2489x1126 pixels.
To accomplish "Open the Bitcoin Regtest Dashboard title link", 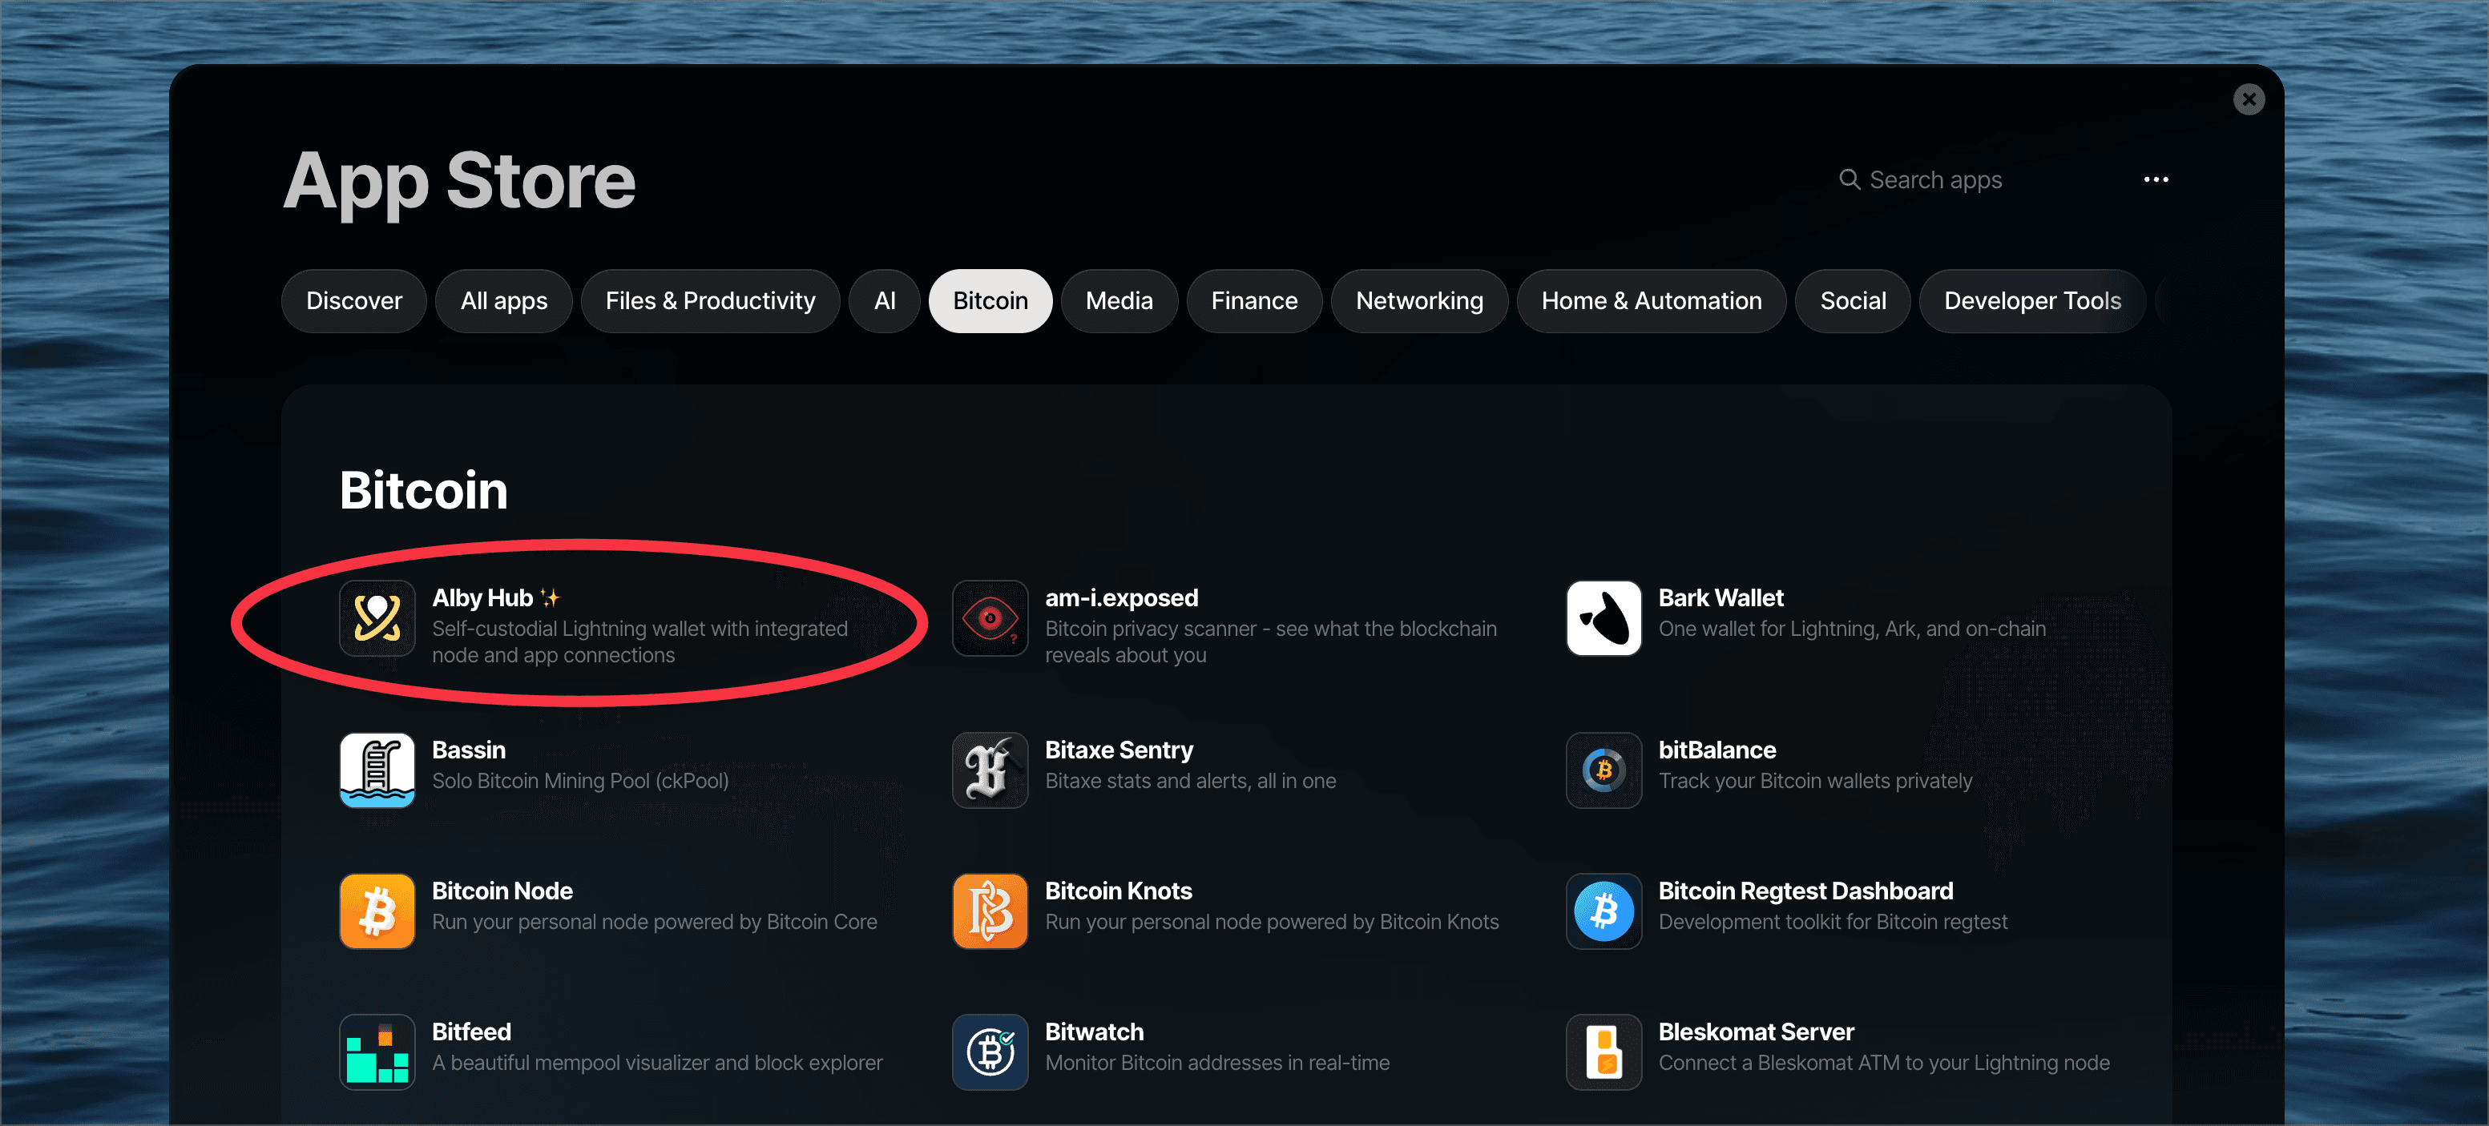I will [1805, 891].
